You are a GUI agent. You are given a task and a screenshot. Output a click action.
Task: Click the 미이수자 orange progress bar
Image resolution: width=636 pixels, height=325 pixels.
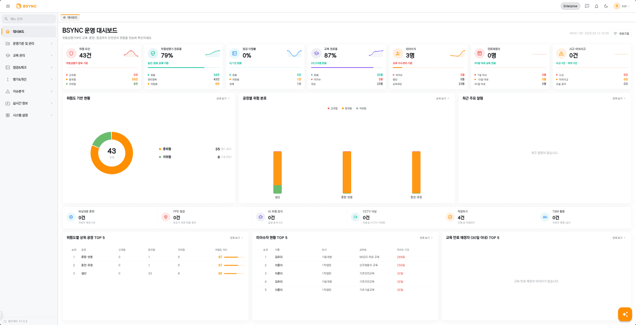[428, 68]
